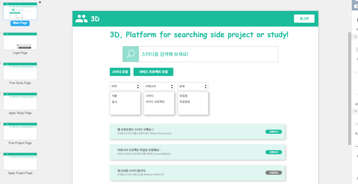Select the Apply Project Page thumbnail
This screenshot has width=358, height=184.
20,161
